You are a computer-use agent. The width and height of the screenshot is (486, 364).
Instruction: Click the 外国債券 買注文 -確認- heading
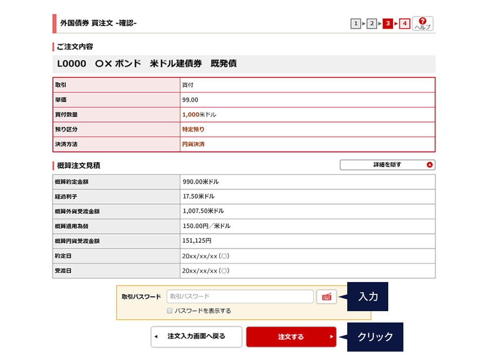[98, 23]
